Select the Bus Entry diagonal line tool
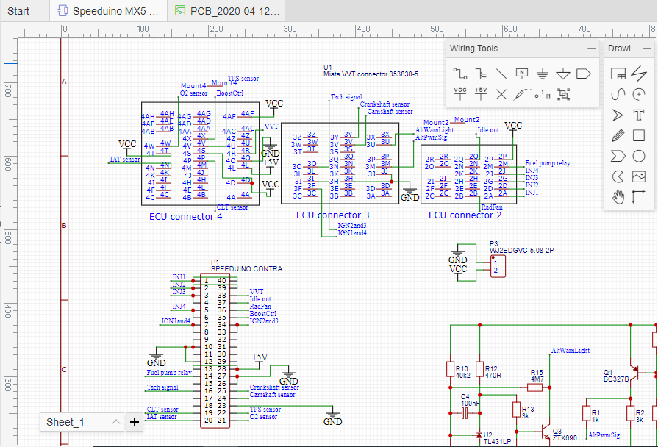658x447 pixels. tap(501, 74)
